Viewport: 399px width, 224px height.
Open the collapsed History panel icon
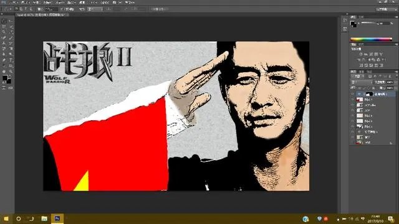pos(345,21)
